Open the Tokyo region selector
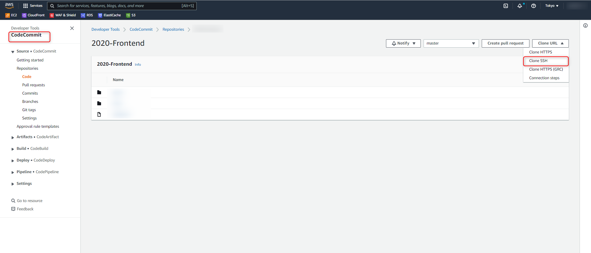 click(x=552, y=6)
